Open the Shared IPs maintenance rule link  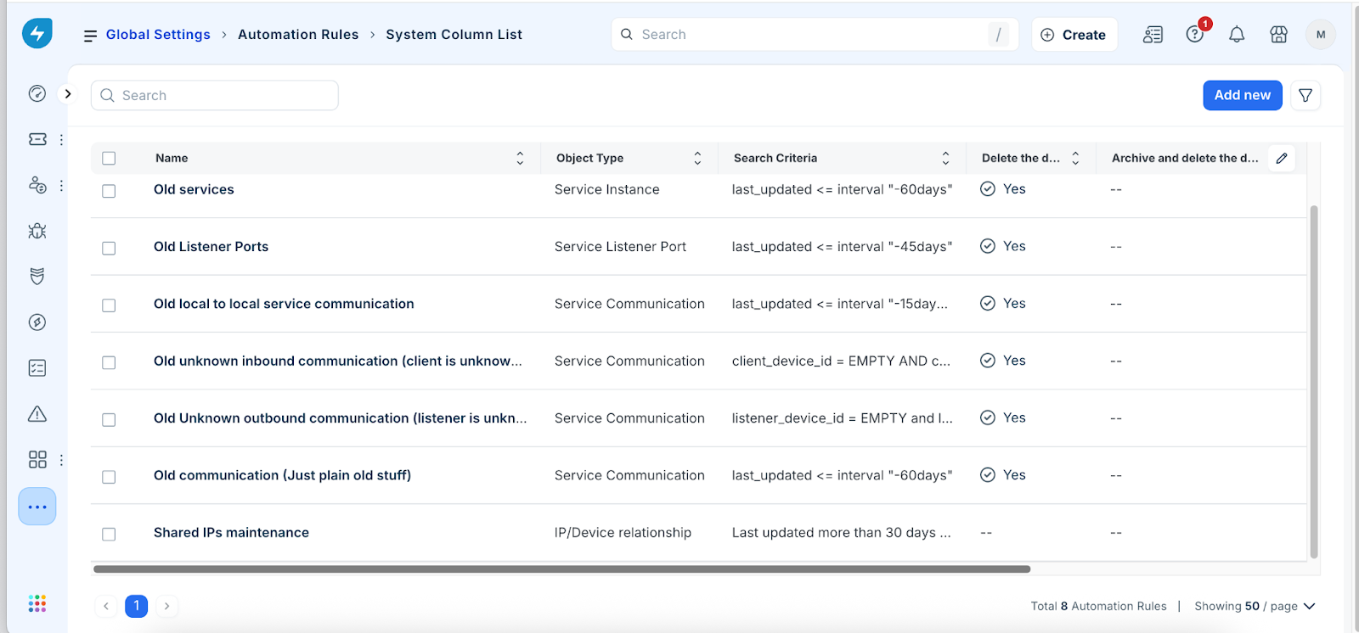231,532
